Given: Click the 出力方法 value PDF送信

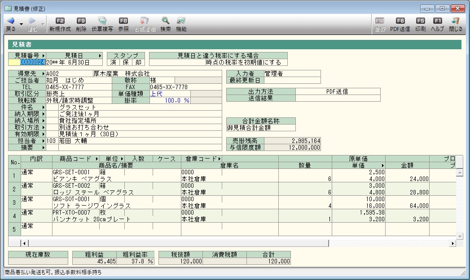Looking at the screenshot, I should point(338,91).
